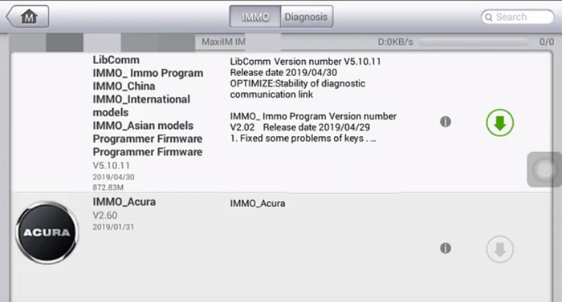Select the IMMO_Acura description text
Image resolution: width=562 pixels, height=302 pixels.
[x=258, y=203]
